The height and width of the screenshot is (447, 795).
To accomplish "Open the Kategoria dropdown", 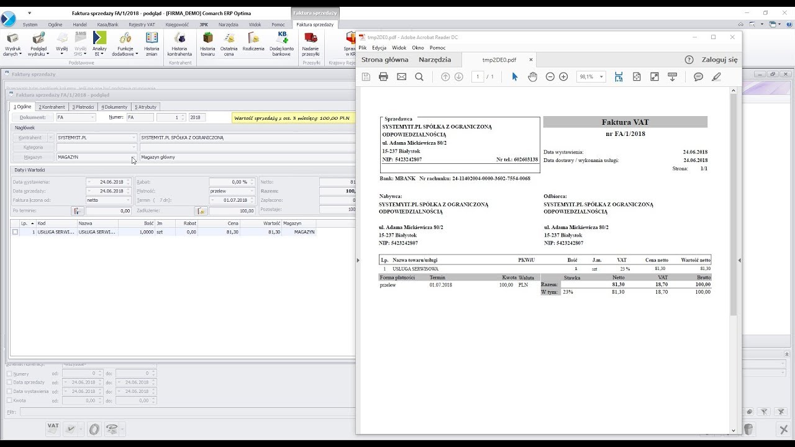I will [134, 148].
